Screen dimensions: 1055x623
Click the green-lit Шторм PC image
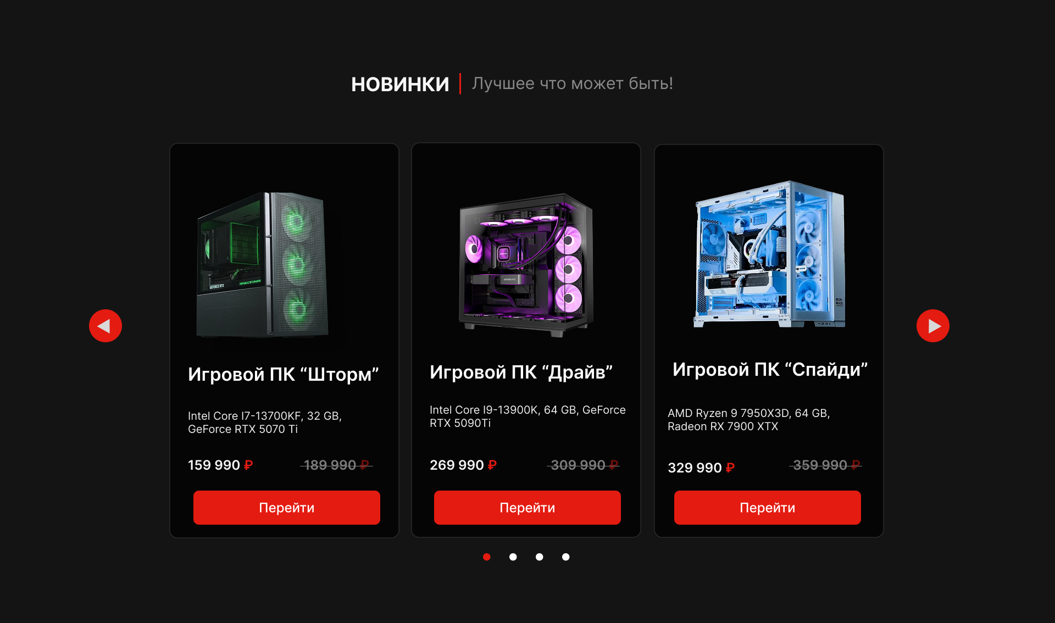pyautogui.click(x=263, y=265)
